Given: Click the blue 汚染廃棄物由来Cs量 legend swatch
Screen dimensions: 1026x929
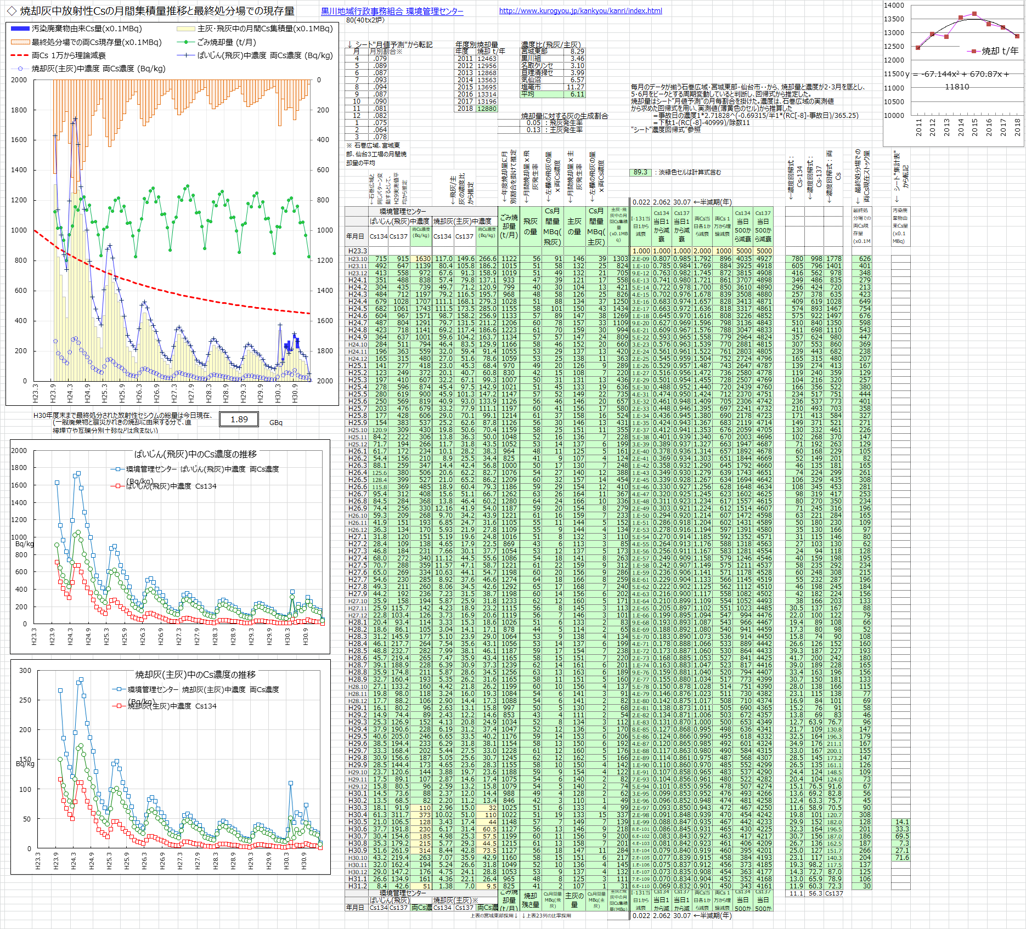Looking at the screenshot, I should (20, 29).
